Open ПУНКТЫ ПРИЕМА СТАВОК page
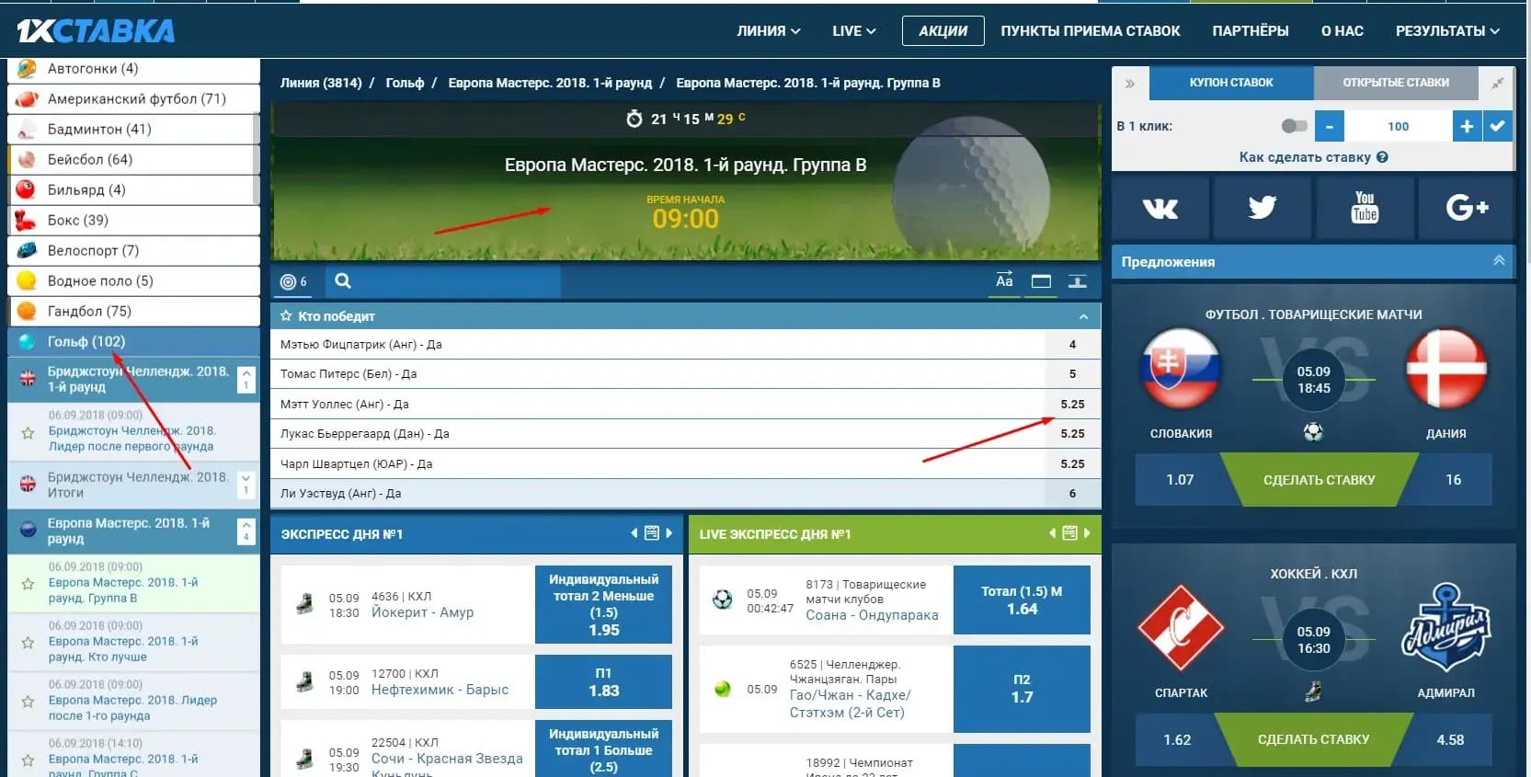Image resolution: width=1531 pixels, height=777 pixels. click(x=1091, y=31)
